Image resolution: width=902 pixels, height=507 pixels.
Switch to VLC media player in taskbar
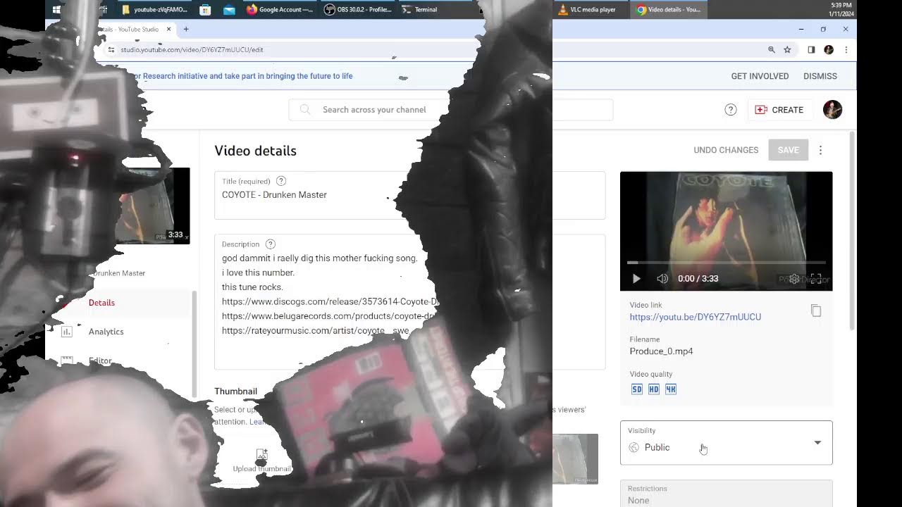[x=588, y=10]
